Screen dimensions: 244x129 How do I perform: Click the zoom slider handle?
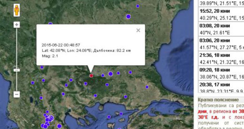(x=17, y=70)
